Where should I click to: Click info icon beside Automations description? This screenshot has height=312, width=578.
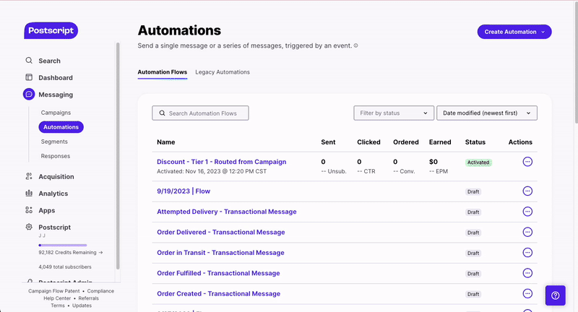[355, 45]
